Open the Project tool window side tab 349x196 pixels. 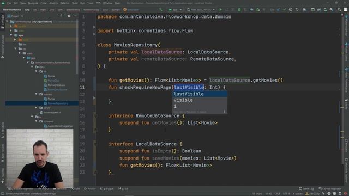(x=3, y=22)
